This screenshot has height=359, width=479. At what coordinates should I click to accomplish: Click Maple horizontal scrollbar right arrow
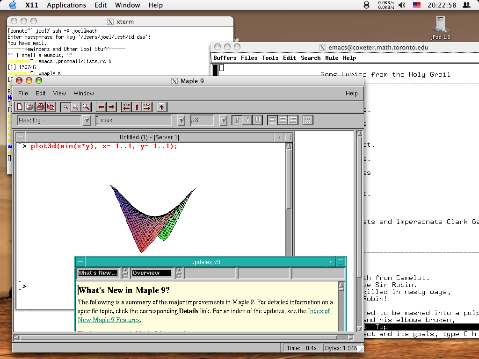pos(351,337)
